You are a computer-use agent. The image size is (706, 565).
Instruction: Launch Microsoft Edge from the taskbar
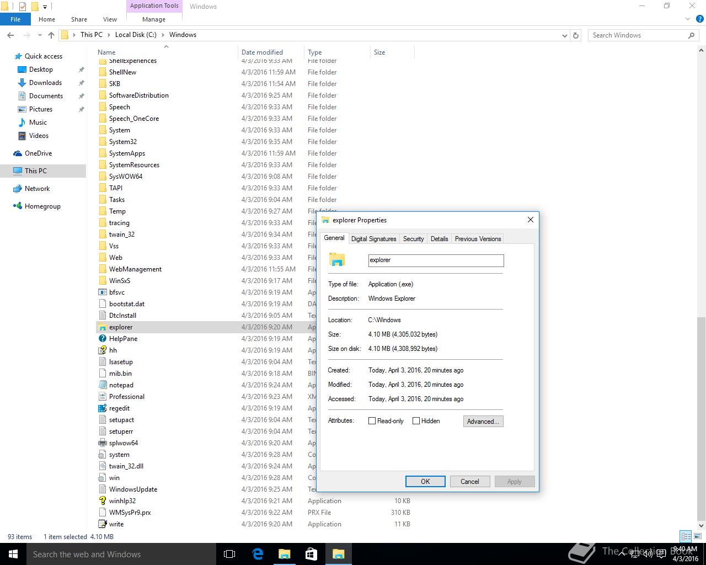click(257, 554)
